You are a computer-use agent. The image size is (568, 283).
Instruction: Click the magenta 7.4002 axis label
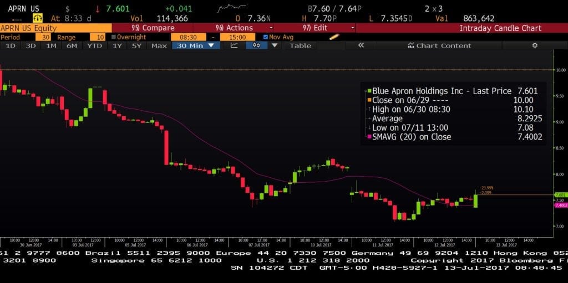coord(561,205)
